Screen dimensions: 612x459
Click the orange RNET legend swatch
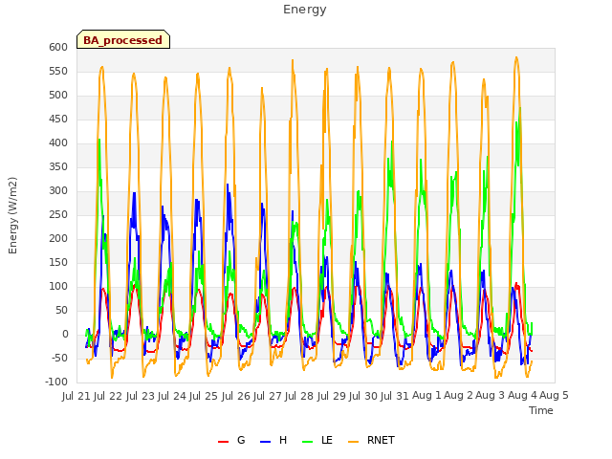(x=353, y=442)
